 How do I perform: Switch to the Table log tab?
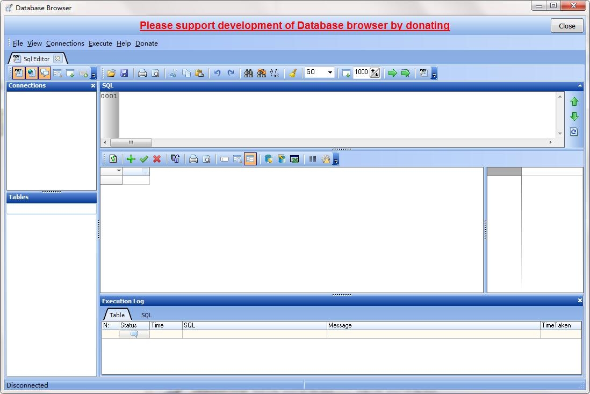(x=117, y=315)
